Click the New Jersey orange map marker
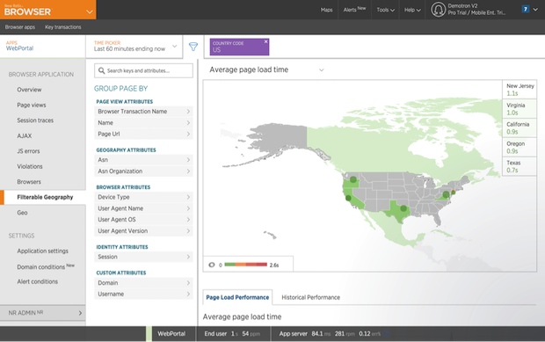 click(x=454, y=192)
